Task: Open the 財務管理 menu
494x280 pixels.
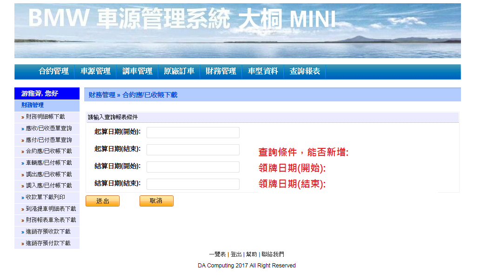Action: [x=221, y=72]
